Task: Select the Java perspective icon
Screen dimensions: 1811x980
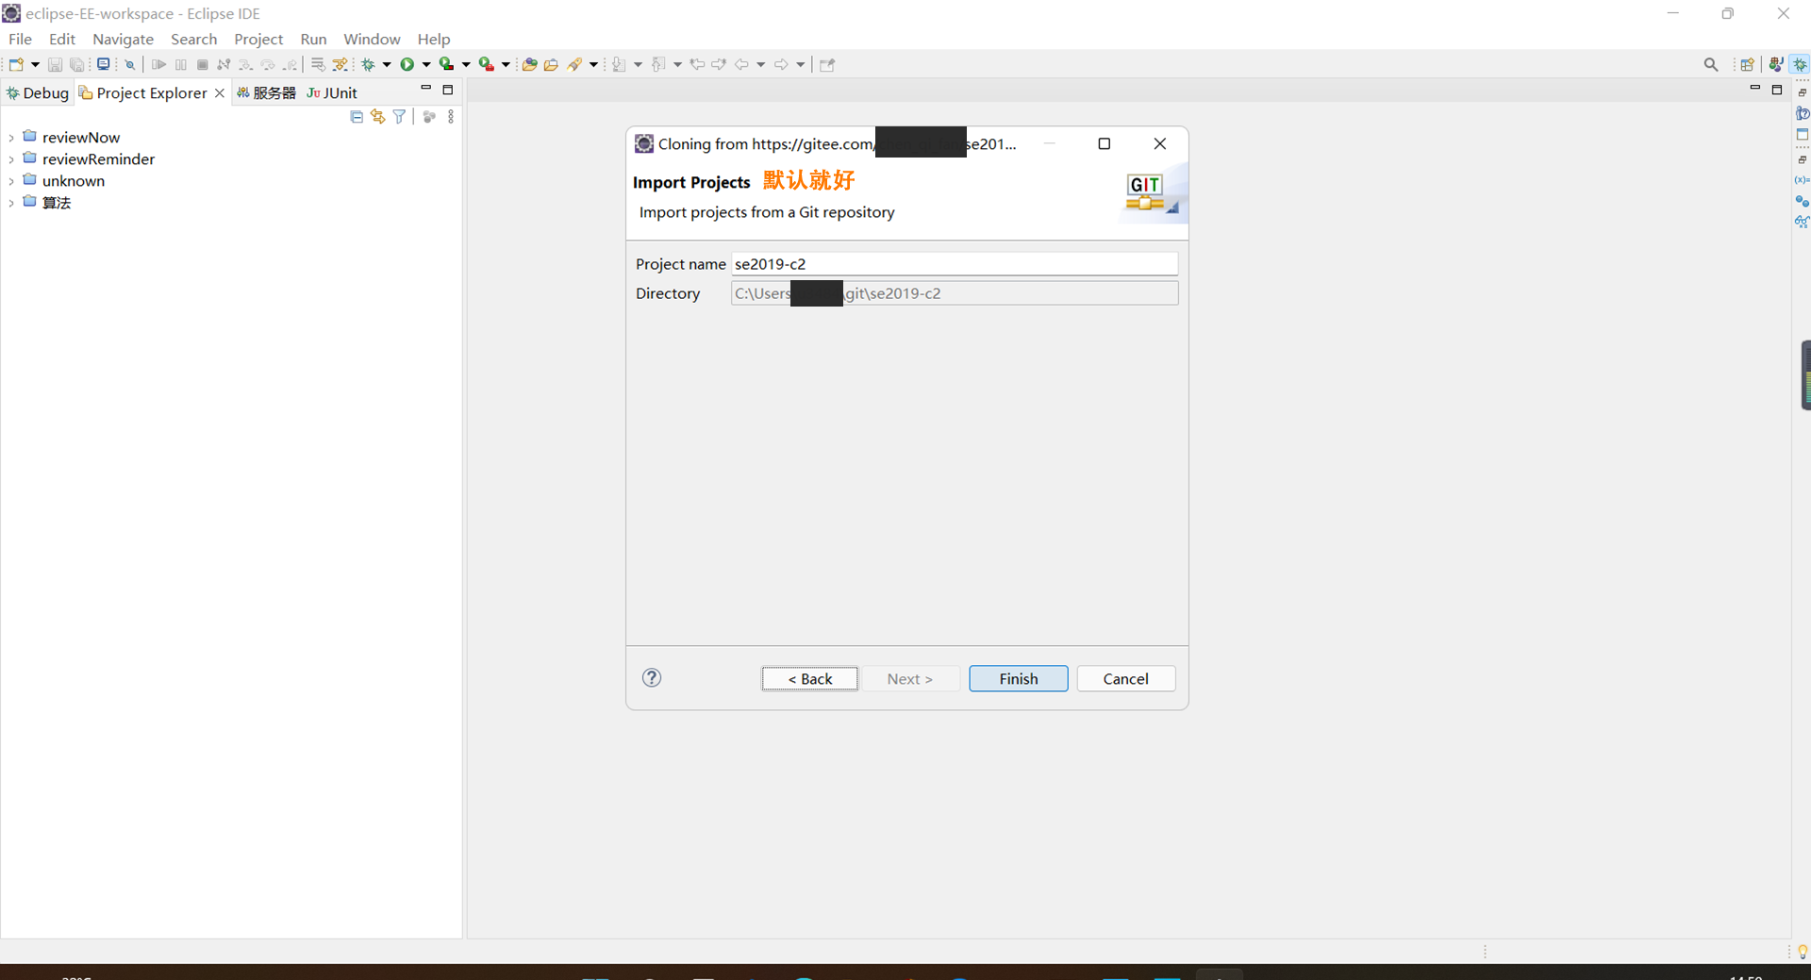Action: tap(1777, 64)
